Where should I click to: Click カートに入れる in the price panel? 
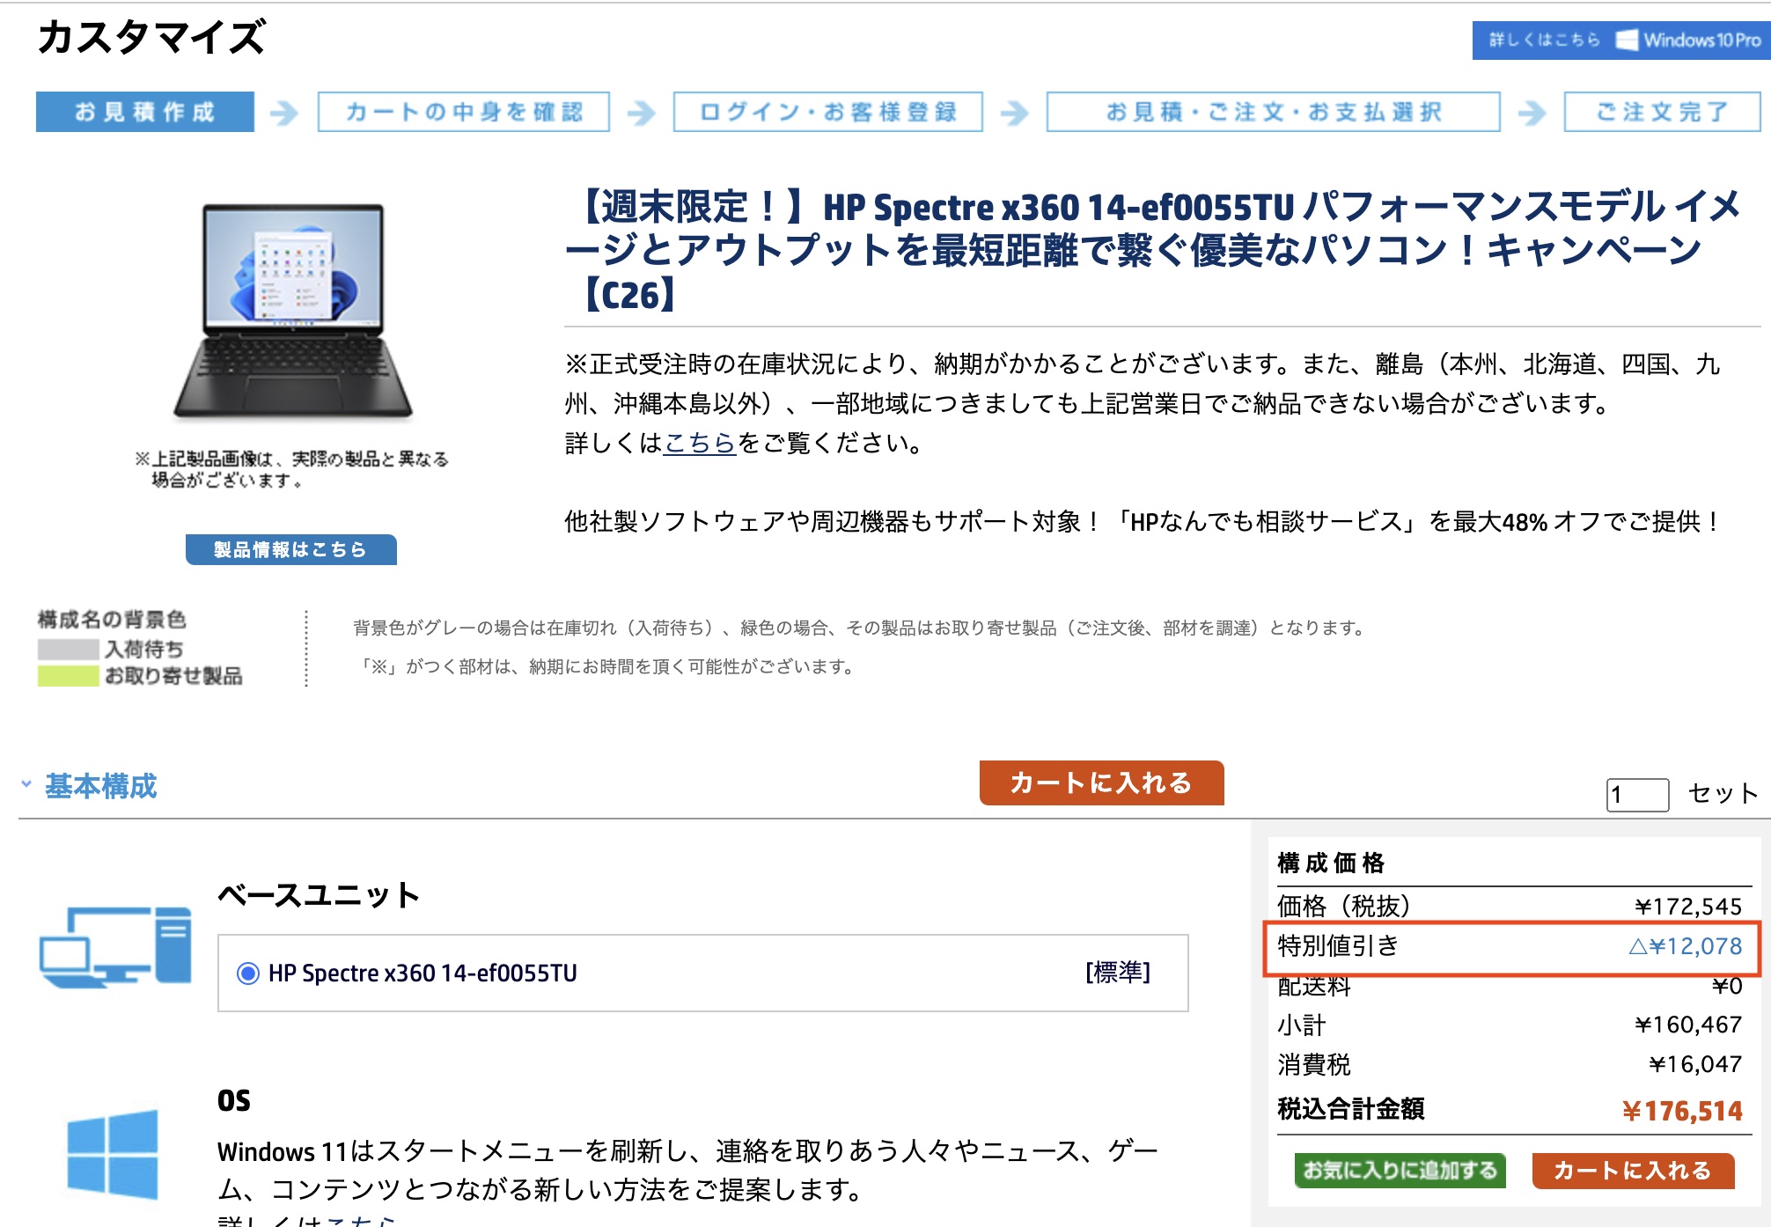pyautogui.click(x=1633, y=1171)
